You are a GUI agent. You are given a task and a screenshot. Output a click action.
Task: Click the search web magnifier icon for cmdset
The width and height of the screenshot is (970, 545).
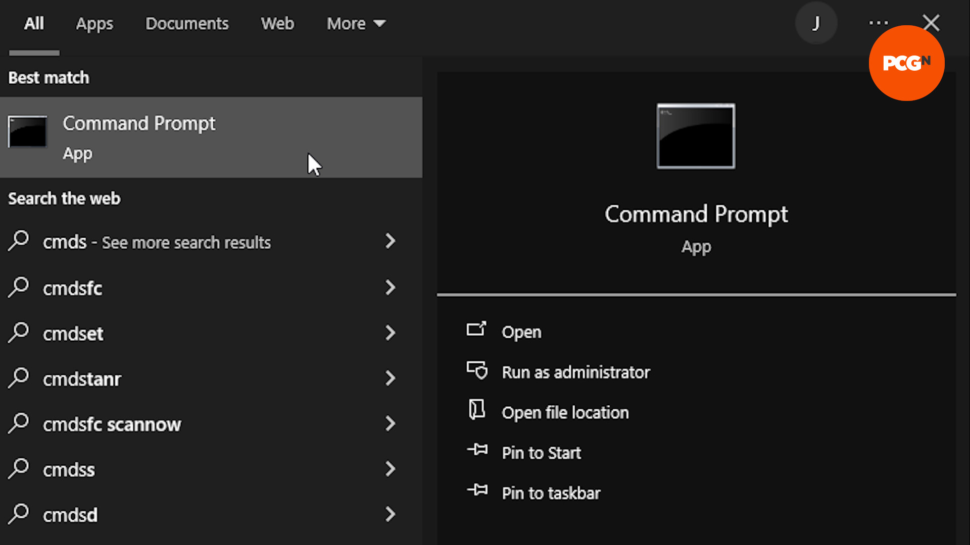click(x=19, y=333)
